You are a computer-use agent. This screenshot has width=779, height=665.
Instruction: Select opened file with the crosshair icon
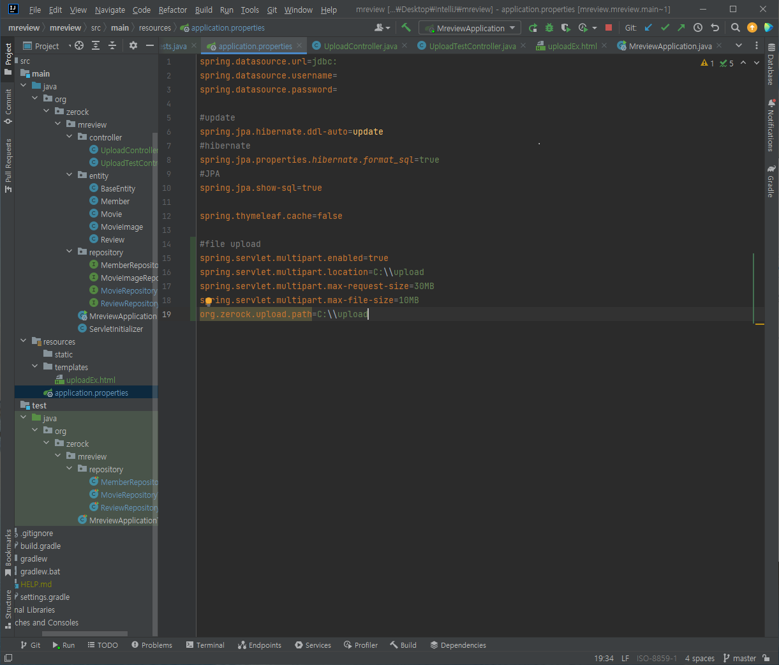tap(79, 45)
